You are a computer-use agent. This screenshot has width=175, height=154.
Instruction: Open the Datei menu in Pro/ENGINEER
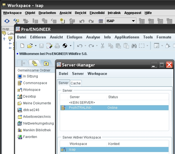[22, 37]
